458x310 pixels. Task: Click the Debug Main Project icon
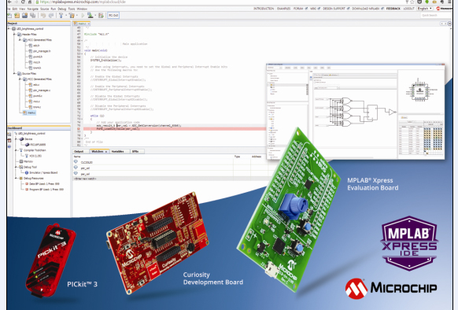pyautogui.click(x=101, y=16)
